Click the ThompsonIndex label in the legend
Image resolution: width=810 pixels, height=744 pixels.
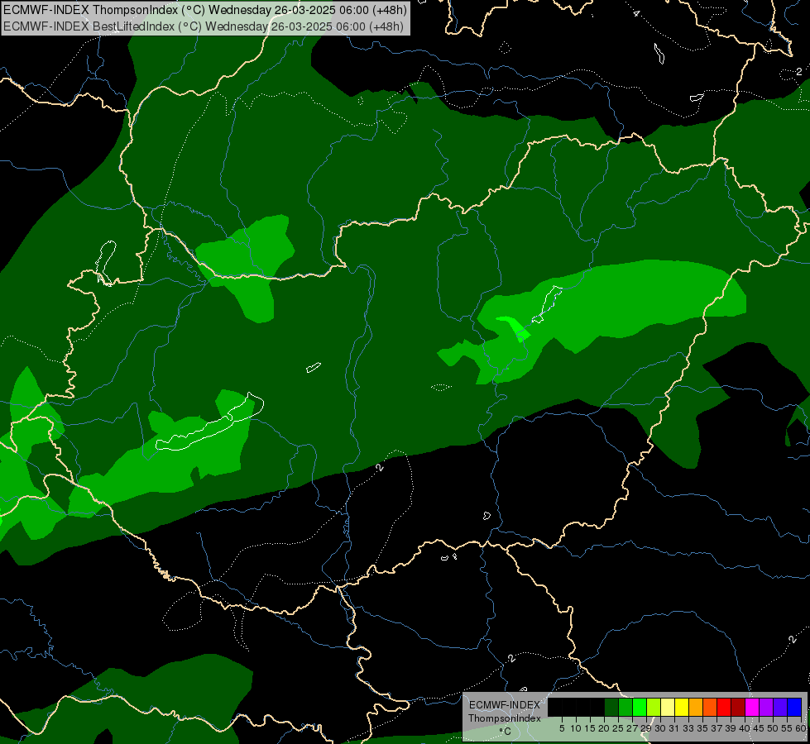point(505,718)
